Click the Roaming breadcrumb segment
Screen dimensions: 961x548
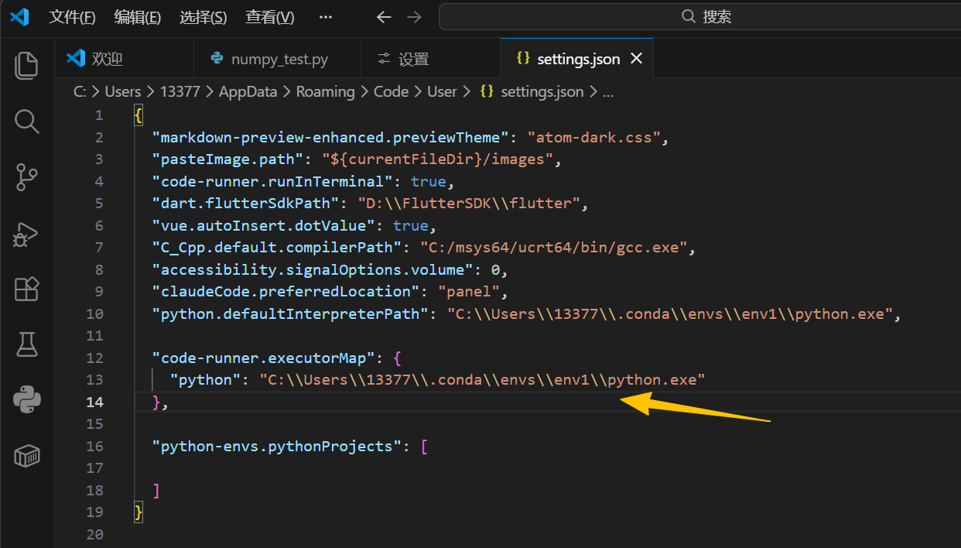[325, 91]
